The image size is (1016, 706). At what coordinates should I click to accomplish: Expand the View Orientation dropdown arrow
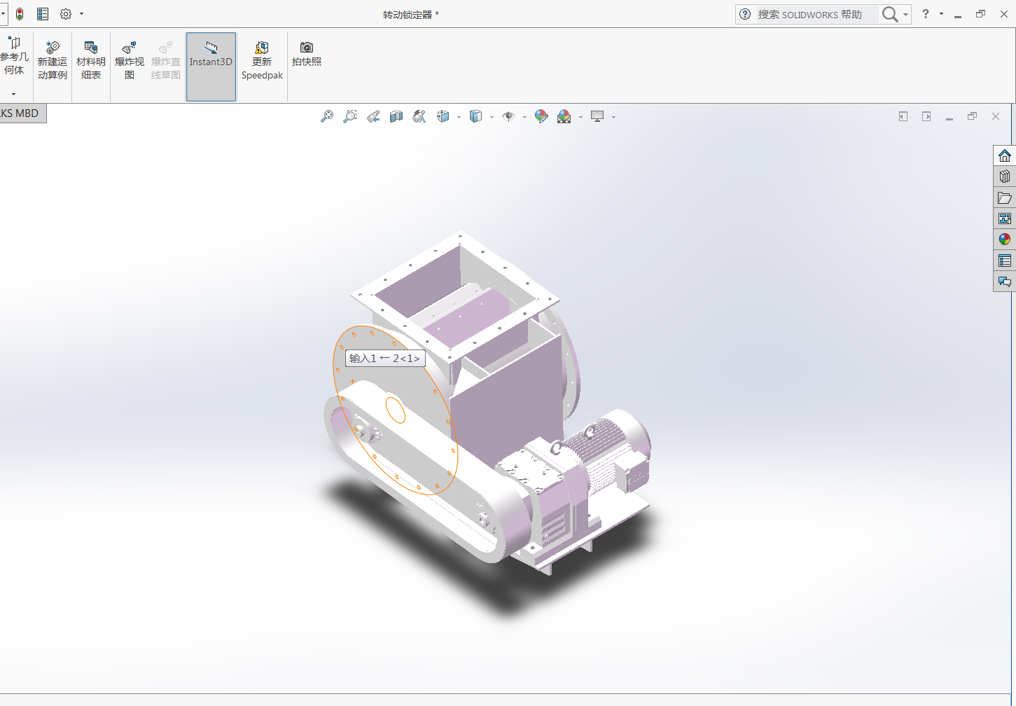pyautogui.click(x=459, y=118)
